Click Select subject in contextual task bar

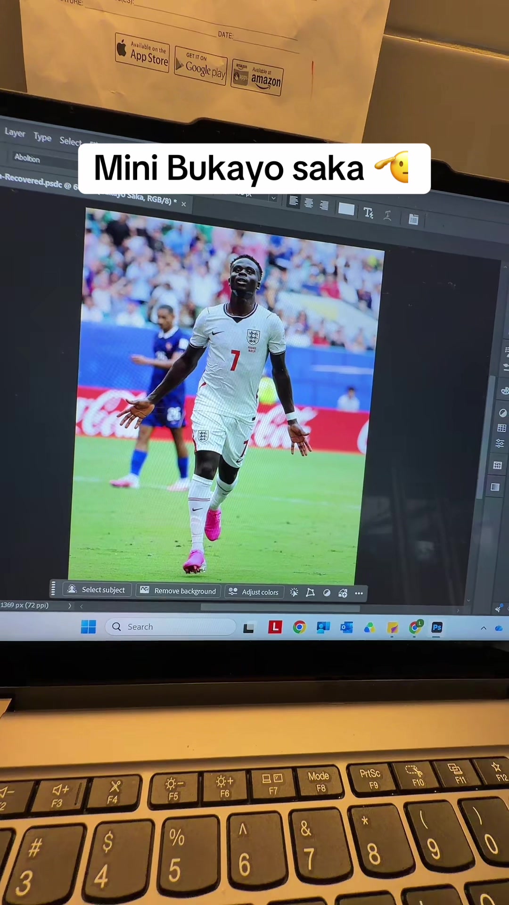(x=97, y=590)
